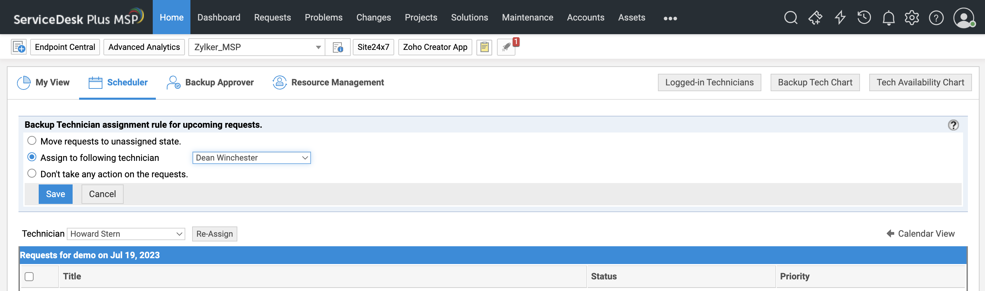985x291 pixels.
Task: Open the recent history clock icon
Action: point(864,17)
